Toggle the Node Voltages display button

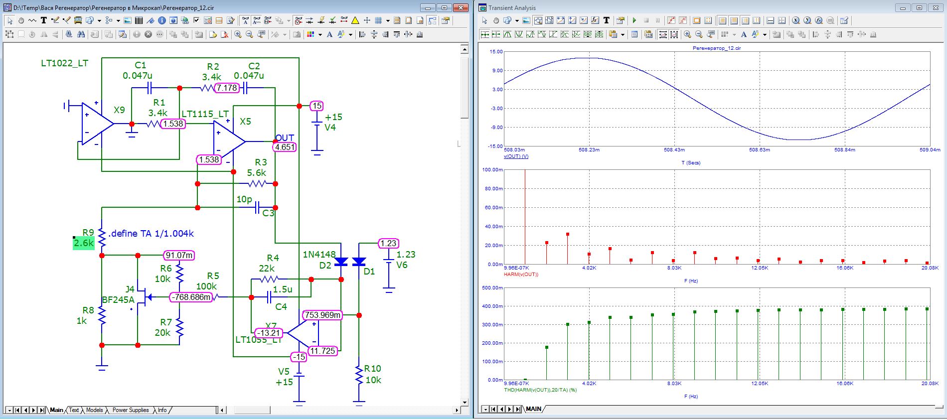[x=298, y=20]
